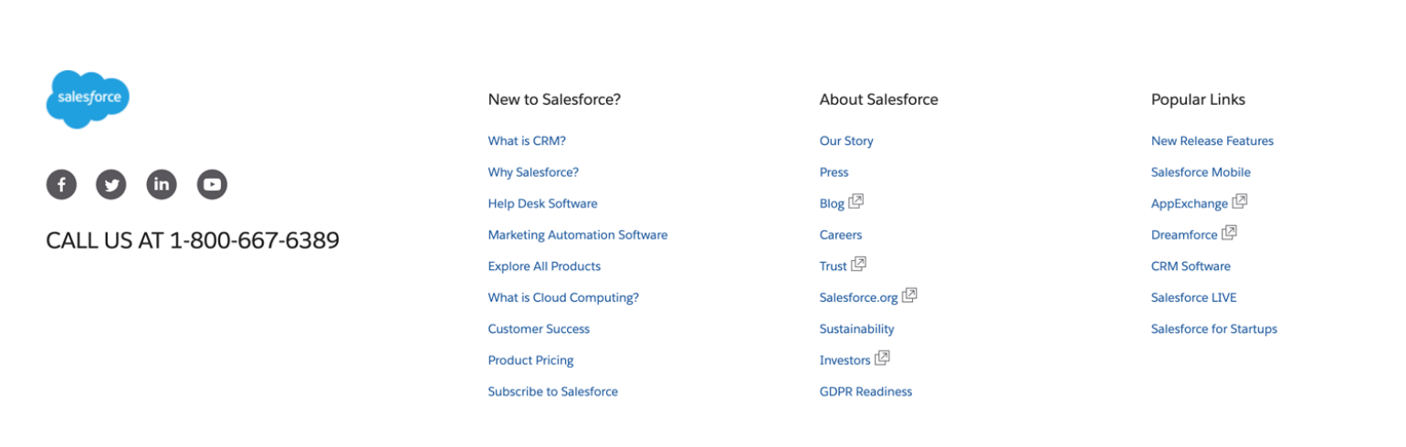Open the Facebook social icon
The width and height of the screenshot is (1406, 447).
(x=61, y=184)
